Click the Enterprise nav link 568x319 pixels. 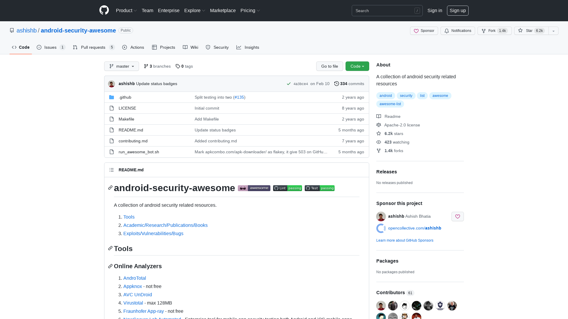[169, 11]
